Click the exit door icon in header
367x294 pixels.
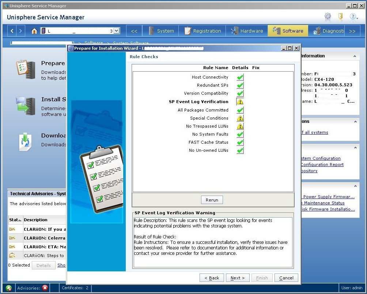coord(341,16)
